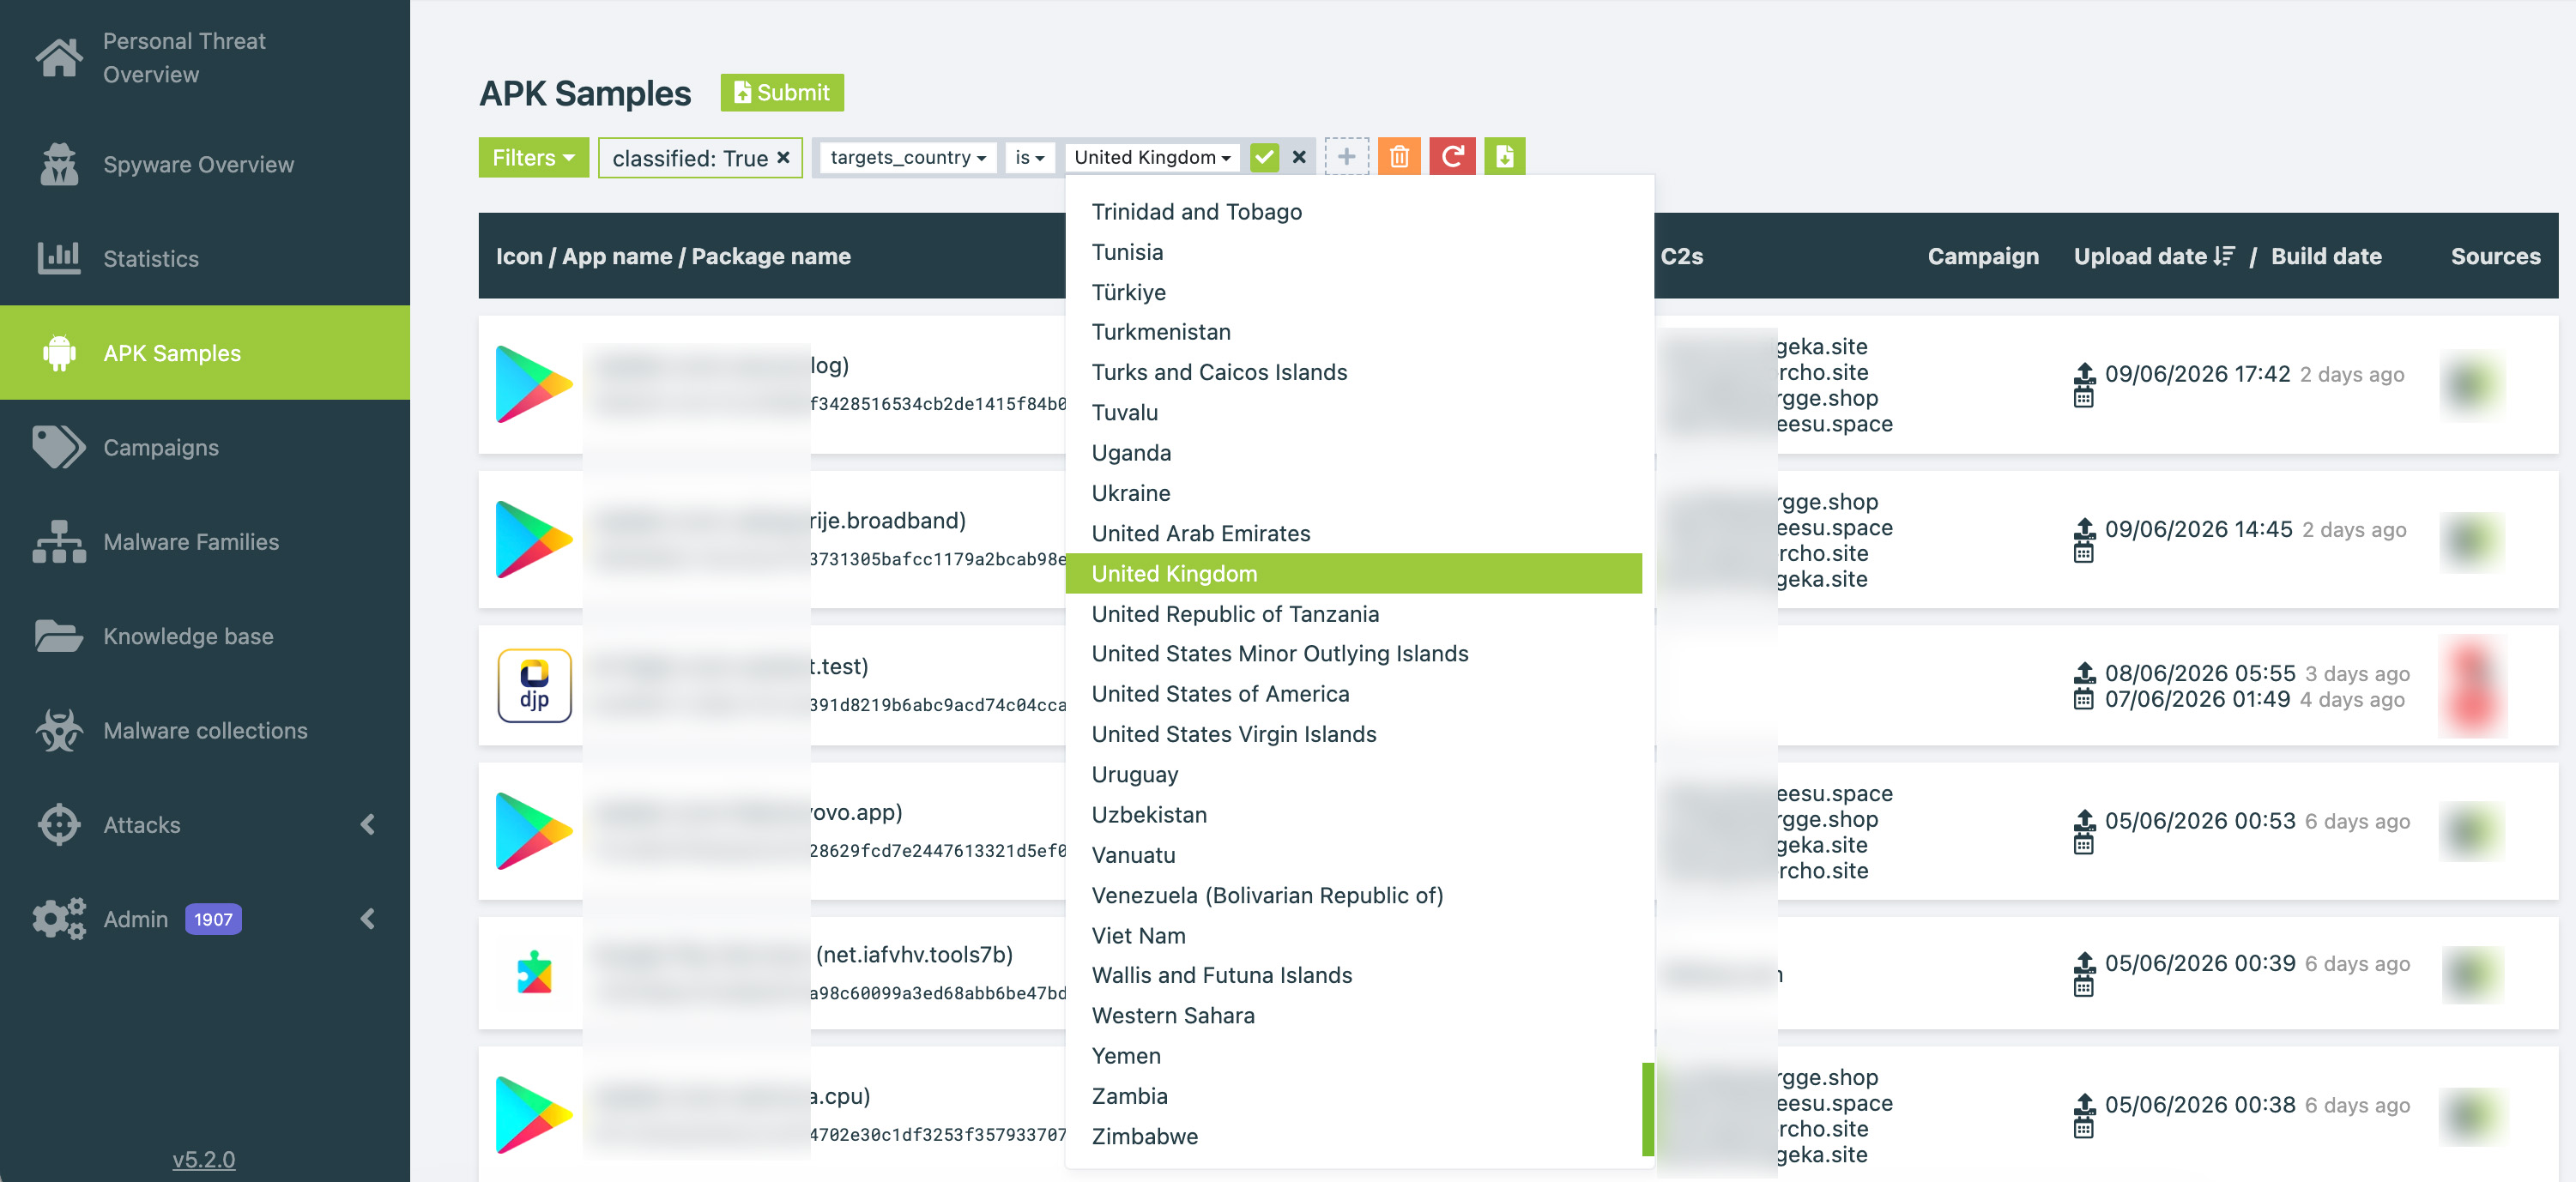Click the Sources column header
The height and width of the screenshot is (1182, 2576).
2495,256
